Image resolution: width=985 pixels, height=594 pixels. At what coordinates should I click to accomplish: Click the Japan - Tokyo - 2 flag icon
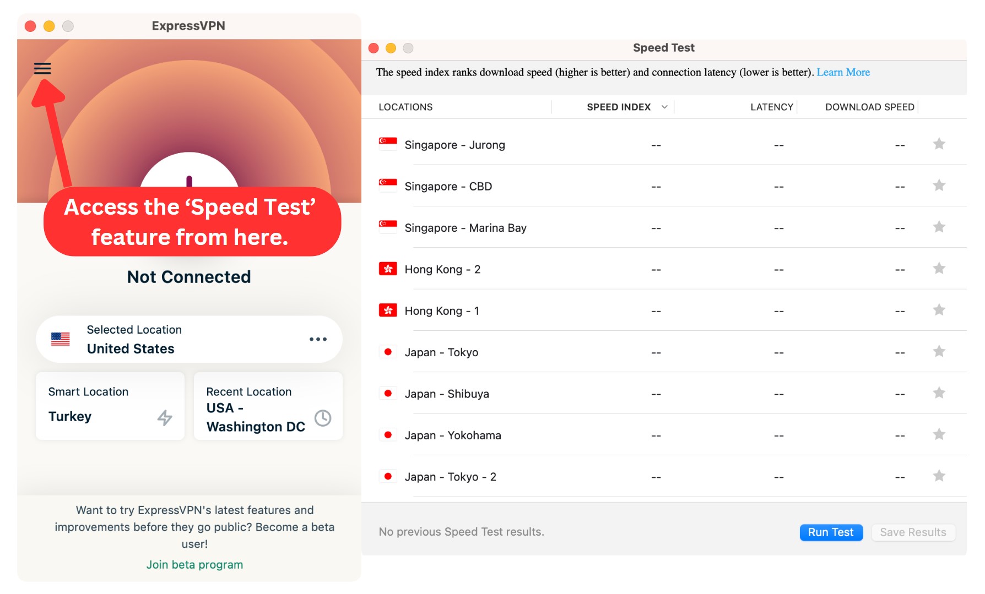pos(388,476)
